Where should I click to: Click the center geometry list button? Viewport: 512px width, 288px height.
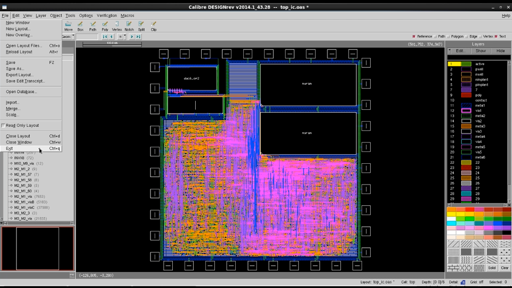coord(120,37)
